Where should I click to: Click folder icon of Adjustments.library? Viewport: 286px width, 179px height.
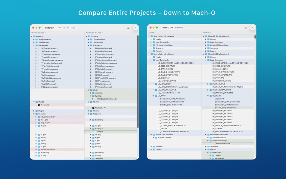(39, 117)
